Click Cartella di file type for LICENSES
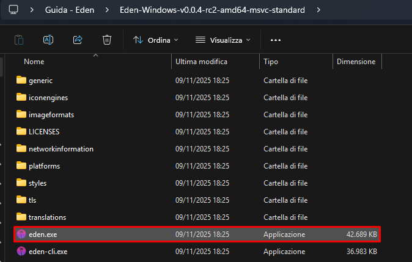Screen dimensions: 412x262 (x=285, y=132)
